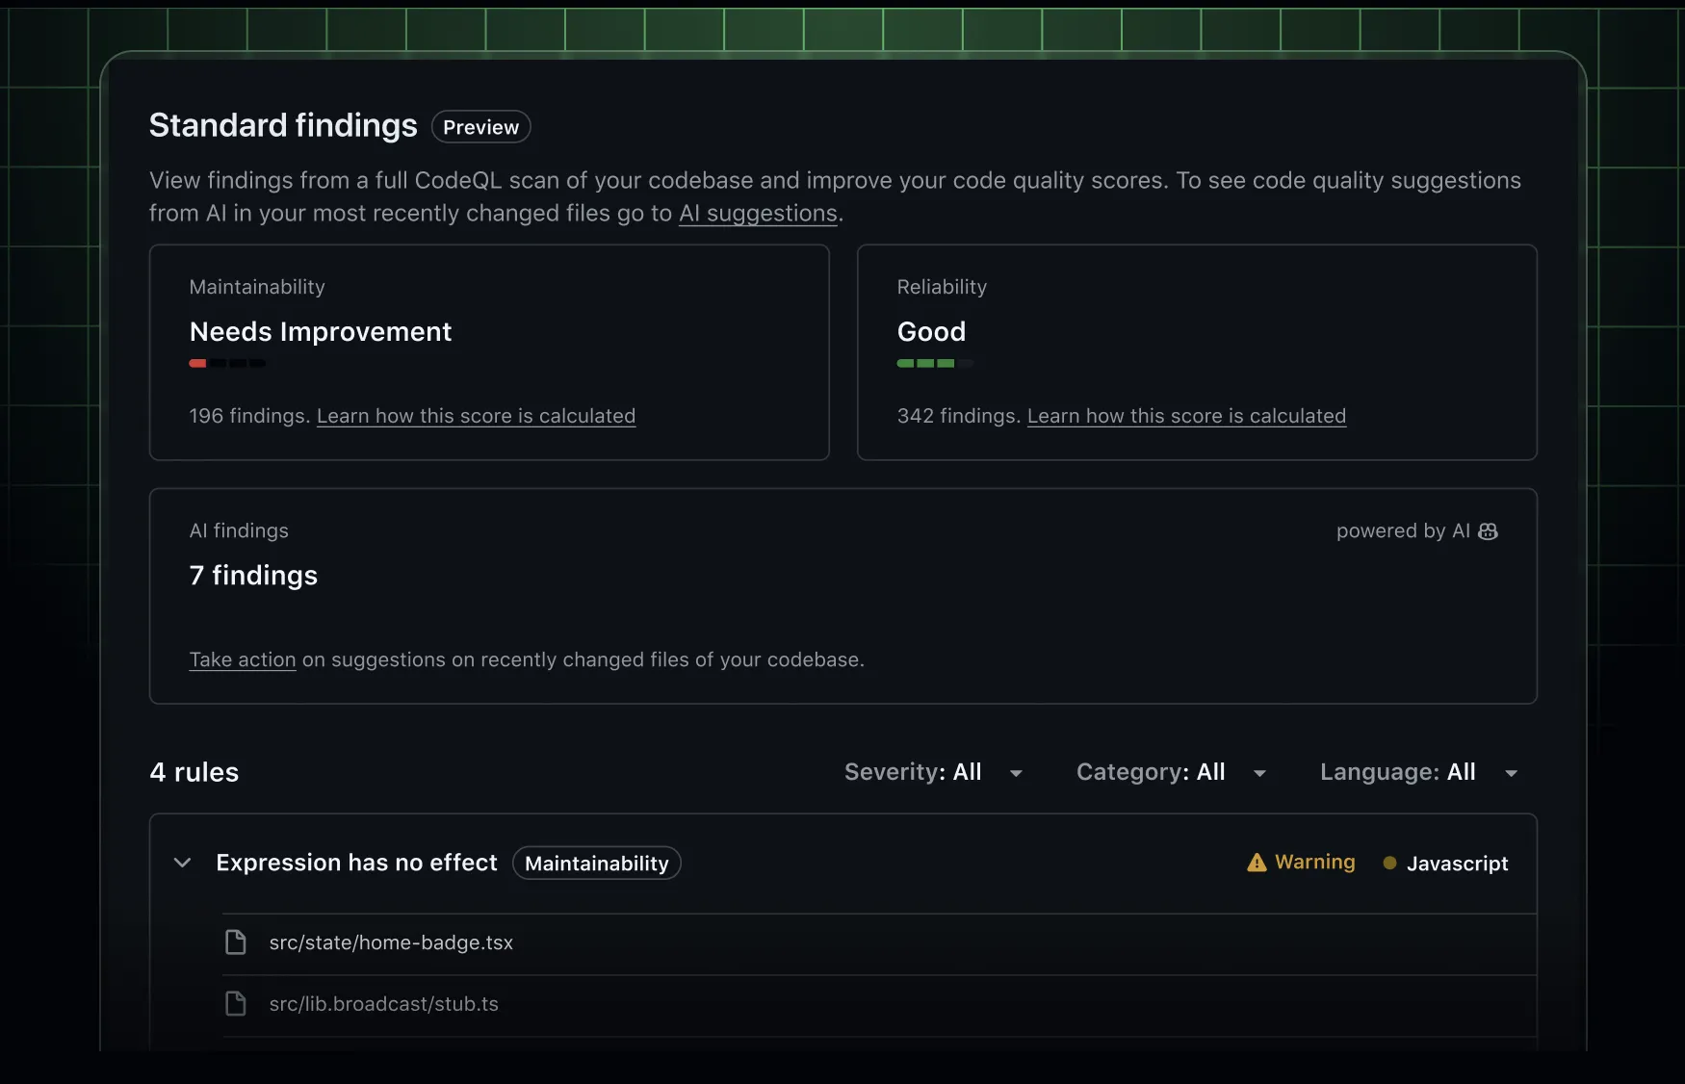Click the Language dropdown chevron
This screenshot has width=1685, height=1084.
pos(1513,773)
